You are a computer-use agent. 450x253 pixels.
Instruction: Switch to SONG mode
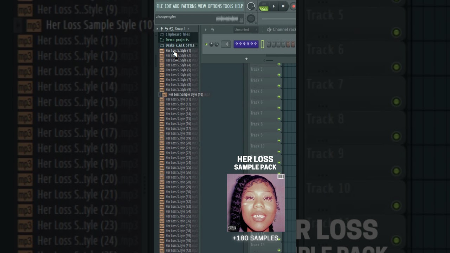point(264,8)
